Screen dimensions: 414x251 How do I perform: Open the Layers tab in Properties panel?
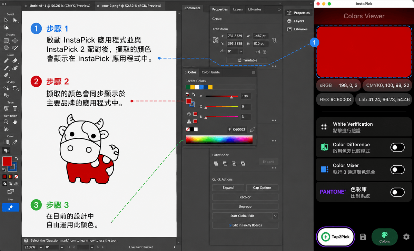[238, 9]
